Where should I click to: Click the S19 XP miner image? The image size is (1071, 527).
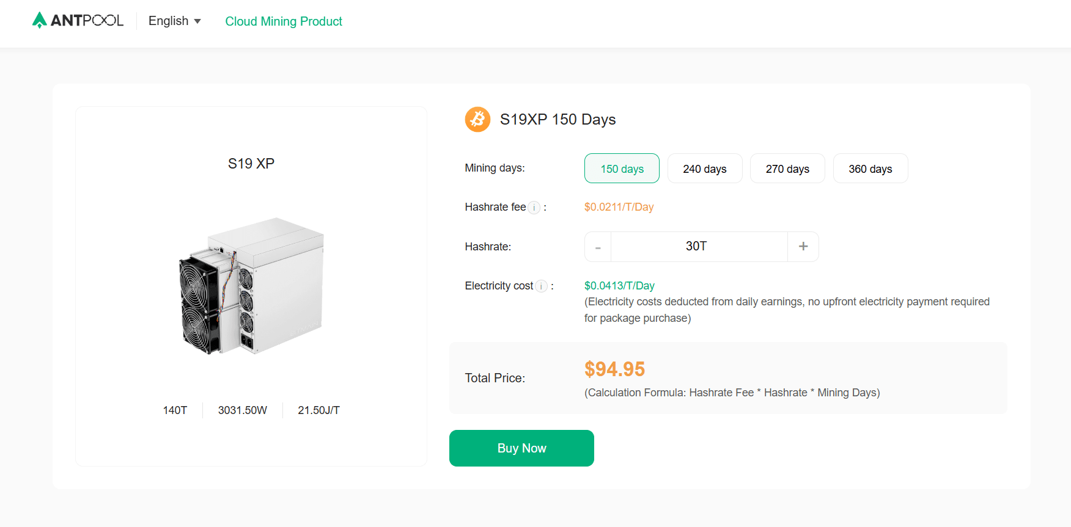(251, 285)
